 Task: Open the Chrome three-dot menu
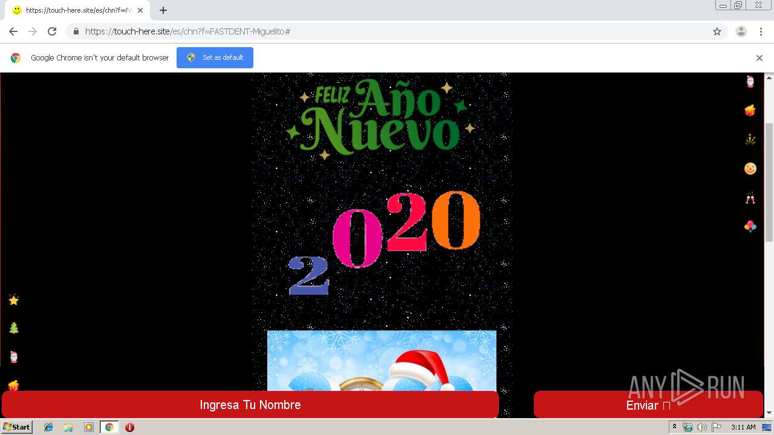[761, 31]
